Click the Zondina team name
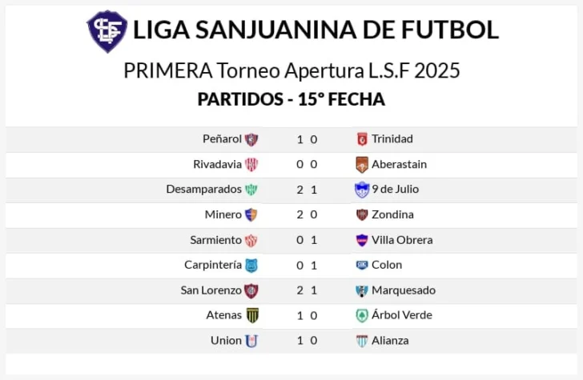The height and width of the screenshot is (380, 583). click(392, 214)
